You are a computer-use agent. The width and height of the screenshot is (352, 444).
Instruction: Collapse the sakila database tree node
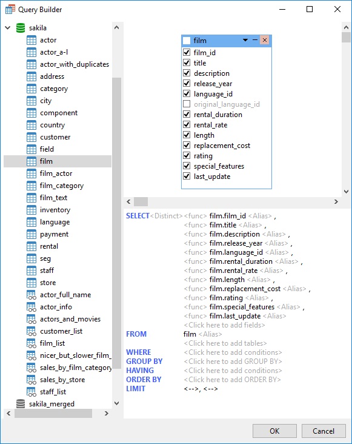point(8,28)
